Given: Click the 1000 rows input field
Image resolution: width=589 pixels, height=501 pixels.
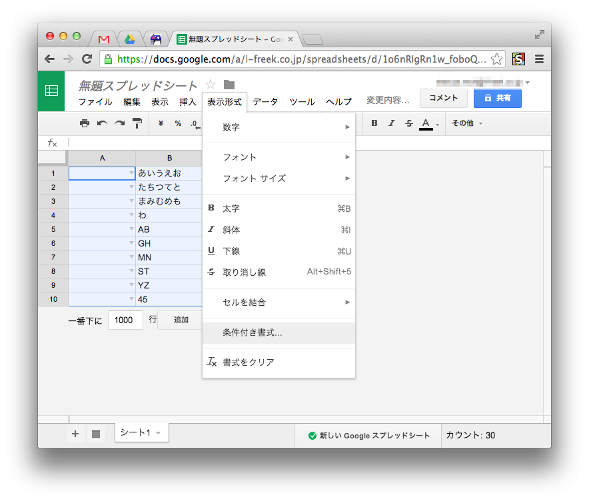Looking at the screenshot, I should (125, 320).
